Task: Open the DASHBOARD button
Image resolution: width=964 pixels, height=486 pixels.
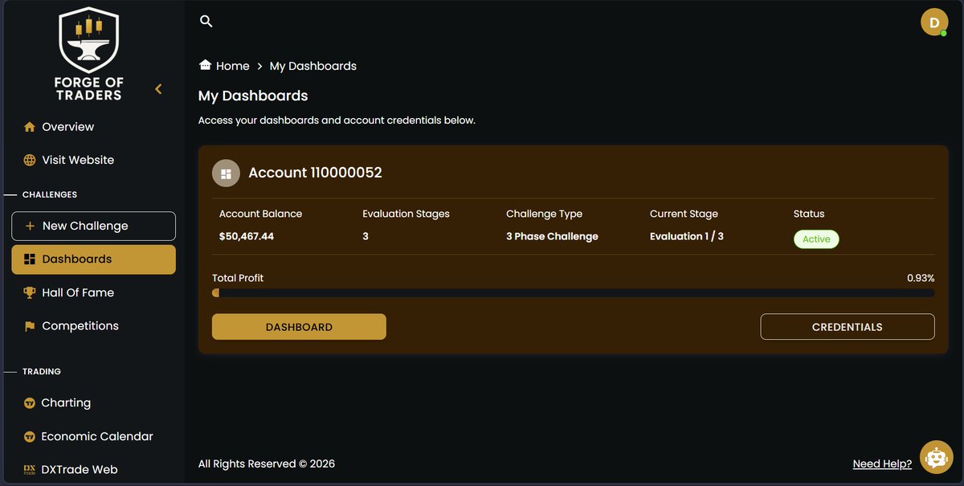Action: pos(299,327)
